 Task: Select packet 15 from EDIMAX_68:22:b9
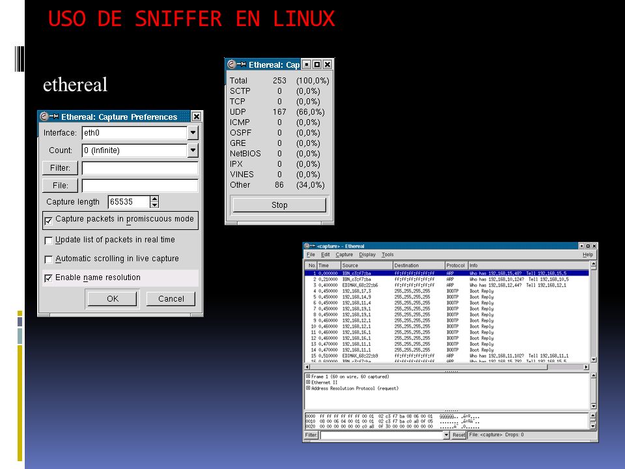(x=447, y=356)
